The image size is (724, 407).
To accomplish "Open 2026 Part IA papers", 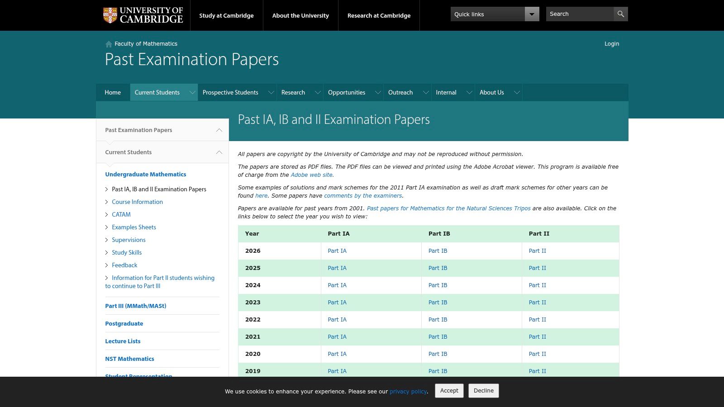I will pos(337,251).
